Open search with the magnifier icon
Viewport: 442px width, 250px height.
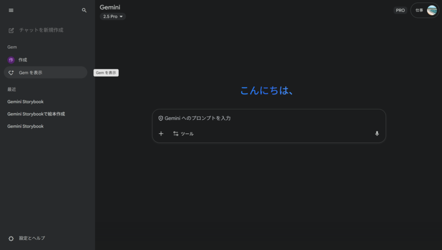point(84,10)
